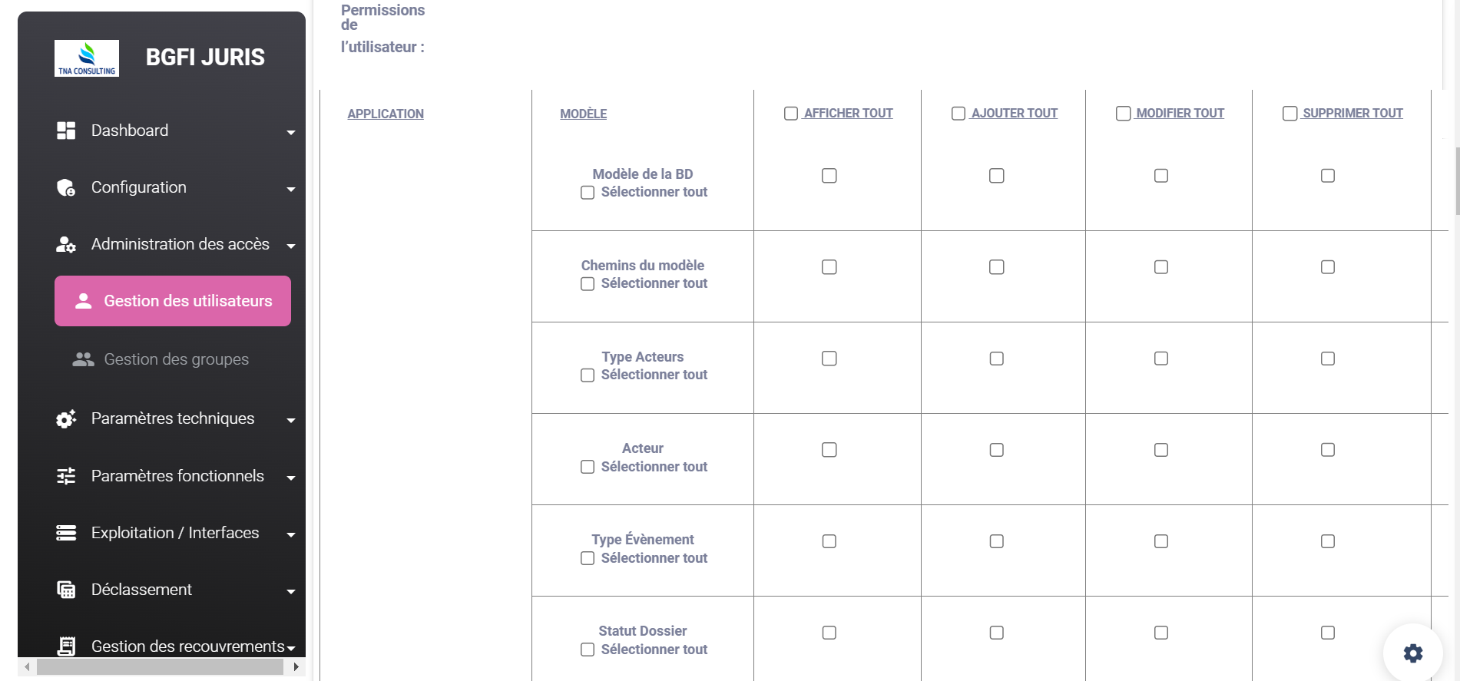Open Gestion des utilisateurs menu item
This screenshot has height=681, width=1460.
click(173, 301)
